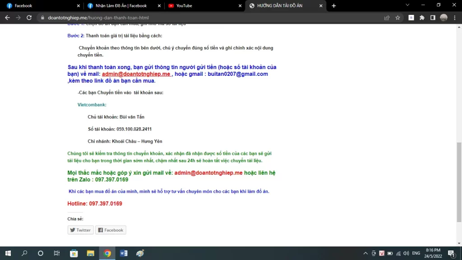This screenshot has width=462, height=260.
Task: Open the Extensions puzzle icon
Action: [x=422, y=18]
